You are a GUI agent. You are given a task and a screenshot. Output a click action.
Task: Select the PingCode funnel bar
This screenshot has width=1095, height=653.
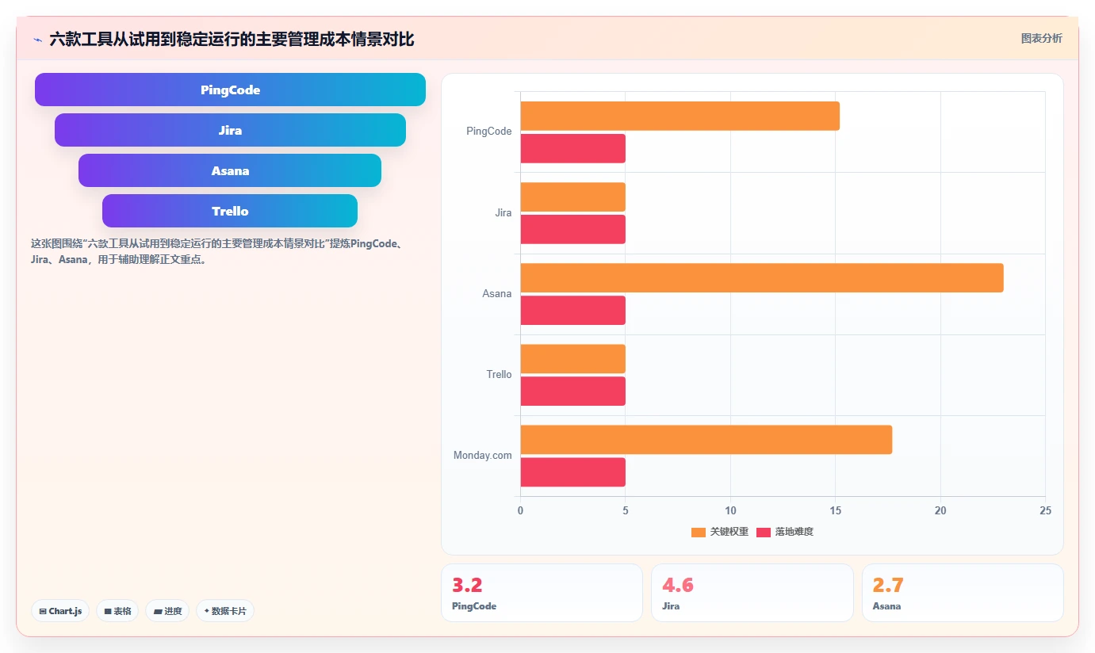click(230, 90)
